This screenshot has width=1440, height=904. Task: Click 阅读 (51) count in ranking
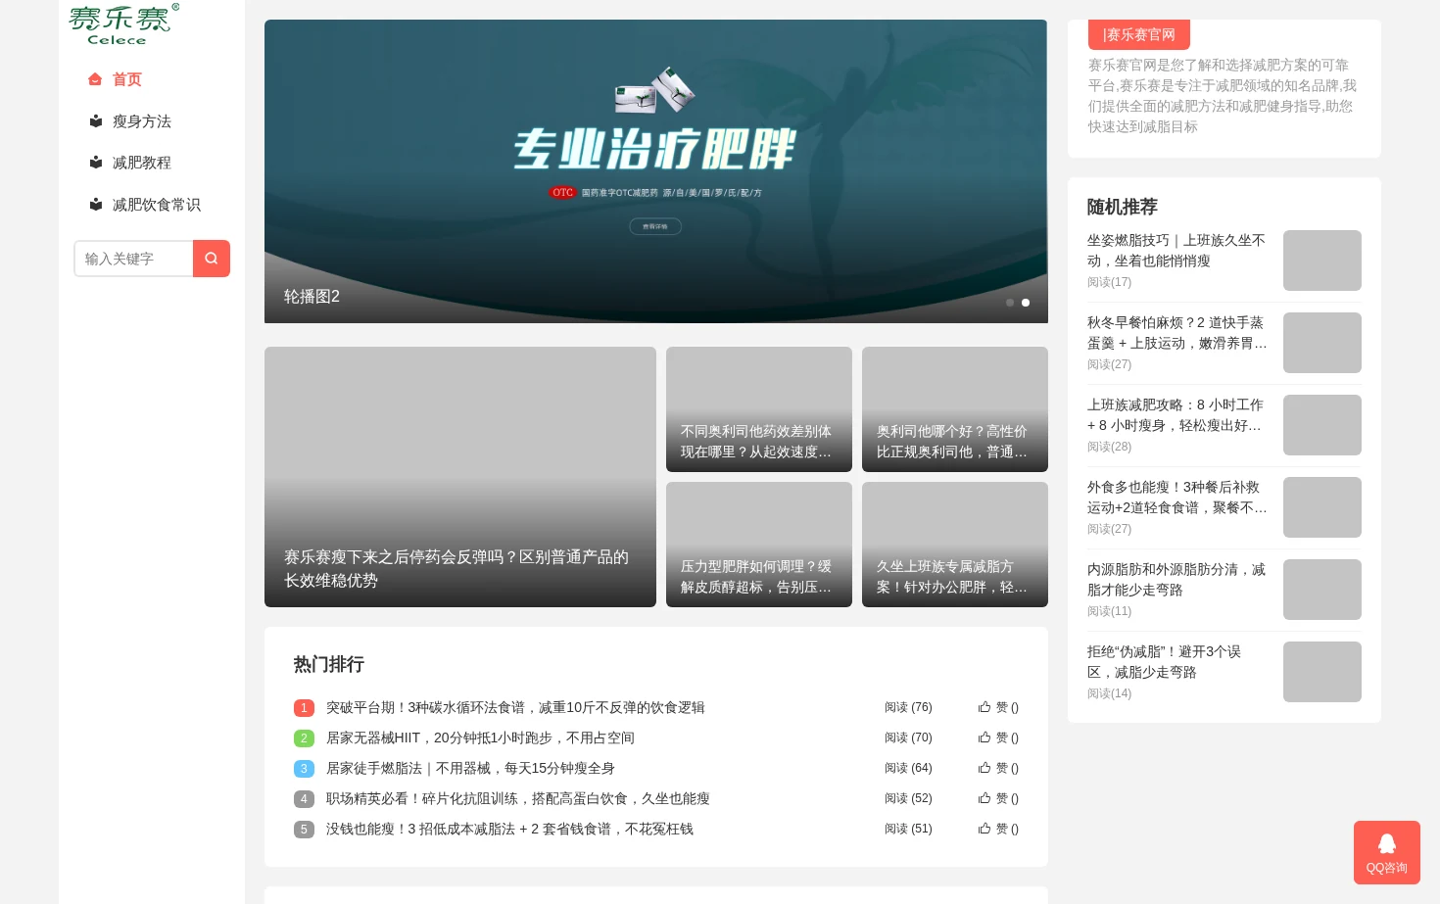tap(908, 829)
